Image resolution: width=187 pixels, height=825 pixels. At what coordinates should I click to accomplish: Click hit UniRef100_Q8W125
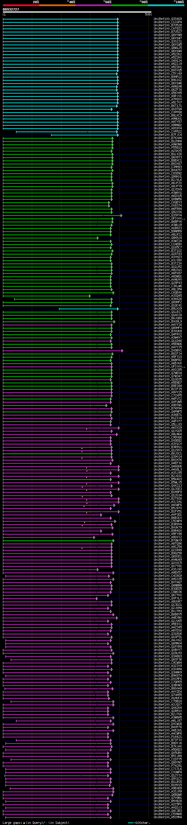(168, 48)
